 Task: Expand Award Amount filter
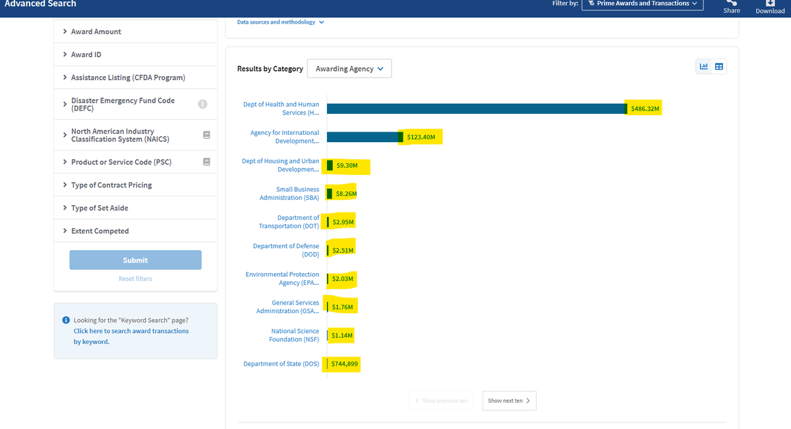(x=136, y=32)
